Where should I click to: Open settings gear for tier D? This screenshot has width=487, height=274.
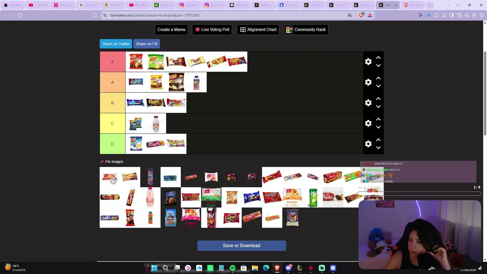coord(368,144)
